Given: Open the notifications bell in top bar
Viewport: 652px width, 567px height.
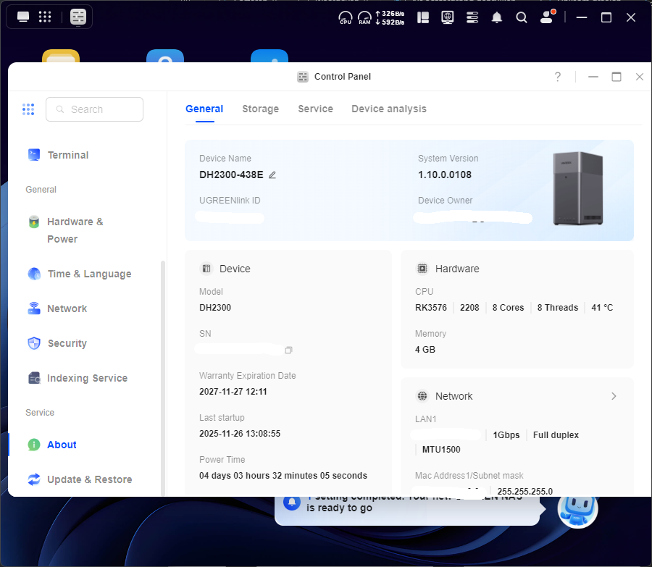Looking at the screenshot, I should [x=497, y=17].
